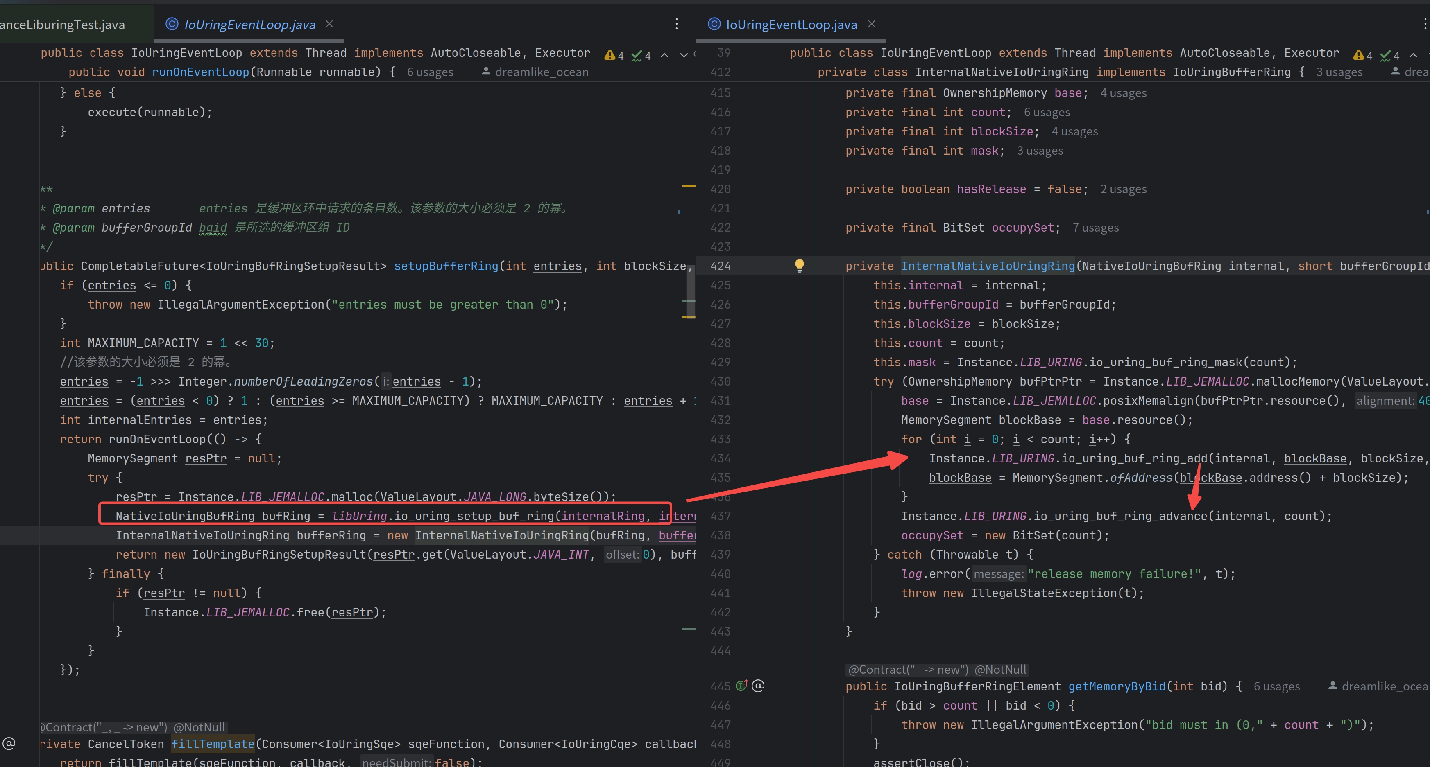
Task: Select the left IoUringEventLoop.java tab
Action: (x=249, y=25)
